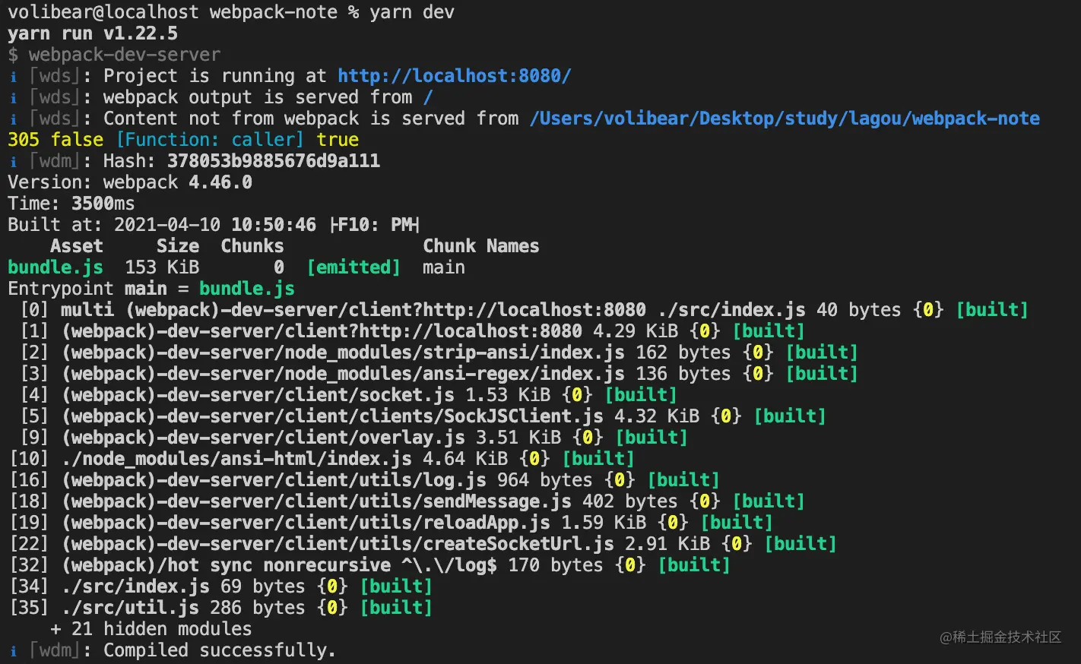This screenshot has width=1081, height=664.
Task: Select the ./src/index.js module [34] line
Action: (221, 587)
